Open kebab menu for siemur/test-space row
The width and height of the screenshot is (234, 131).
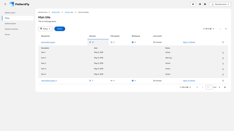tap(223, 42)
